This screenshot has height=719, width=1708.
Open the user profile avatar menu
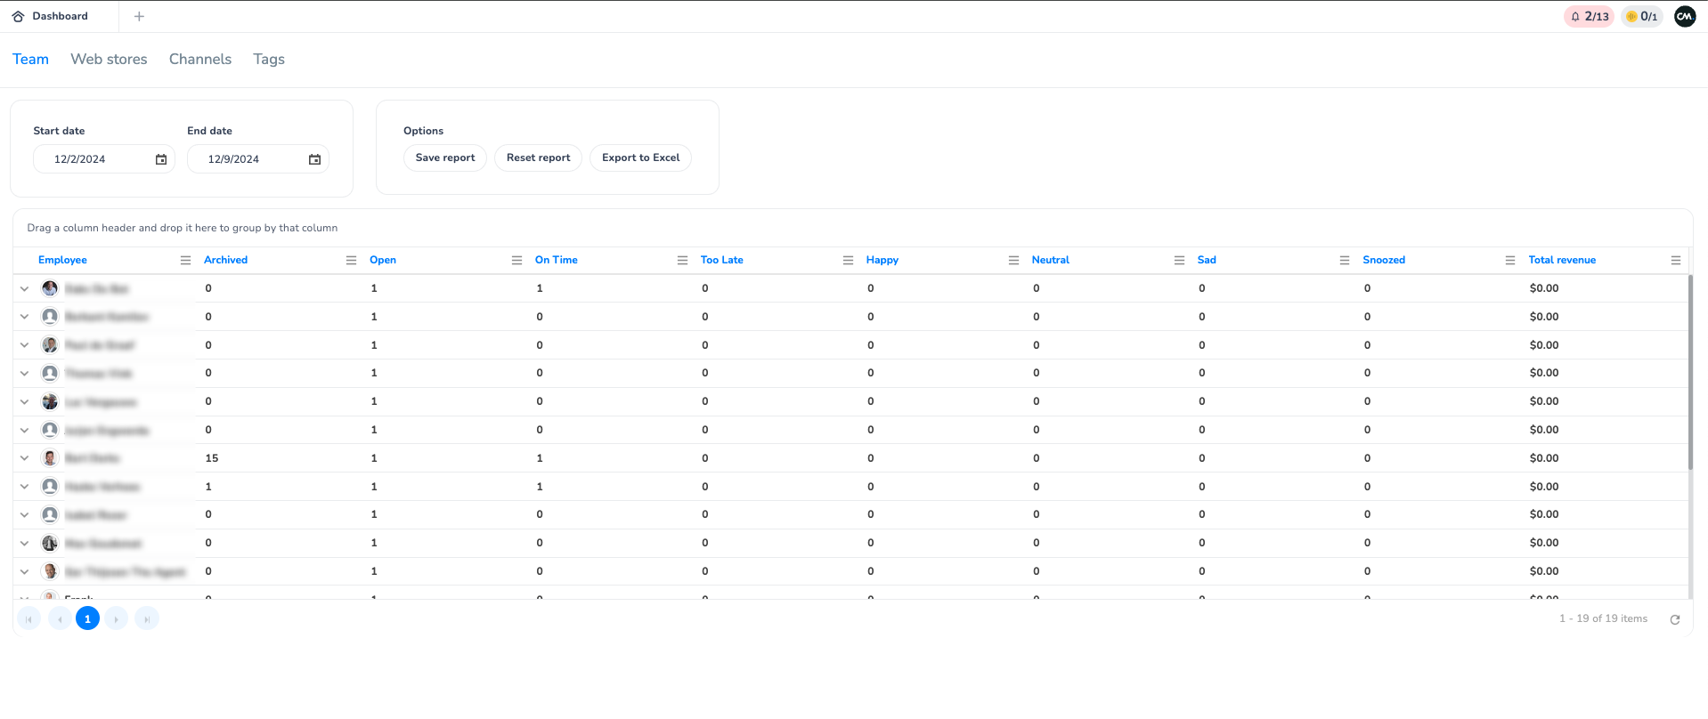1685,16
